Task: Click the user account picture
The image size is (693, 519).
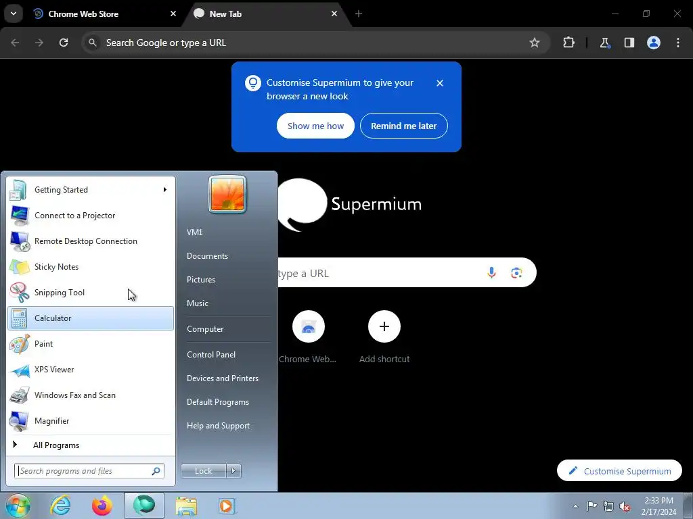Action: pyautogui.click(x=227, y=195)
